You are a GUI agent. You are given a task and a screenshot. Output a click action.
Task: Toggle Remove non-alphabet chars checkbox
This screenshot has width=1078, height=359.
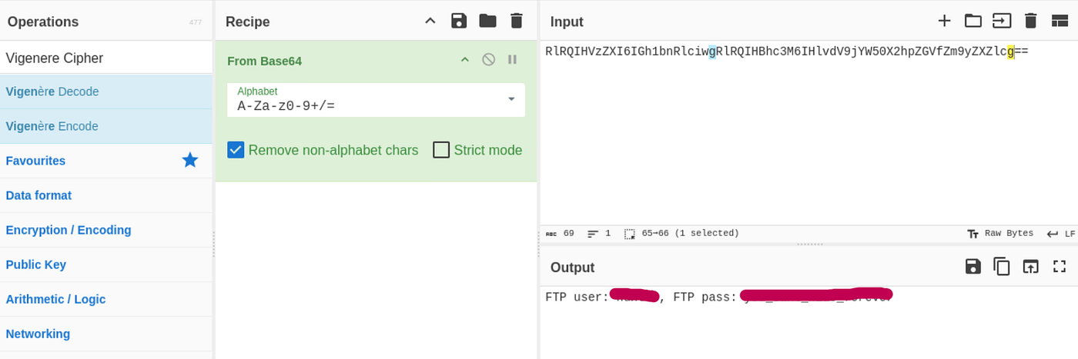point(236,150)
